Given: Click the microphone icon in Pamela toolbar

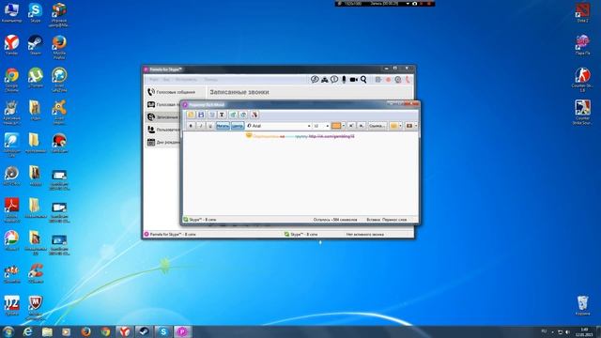Looking at the screenshot, I should tap(344, 79).
